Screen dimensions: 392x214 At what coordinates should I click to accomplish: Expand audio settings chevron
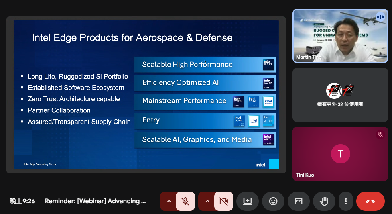(x=169, y=201)
